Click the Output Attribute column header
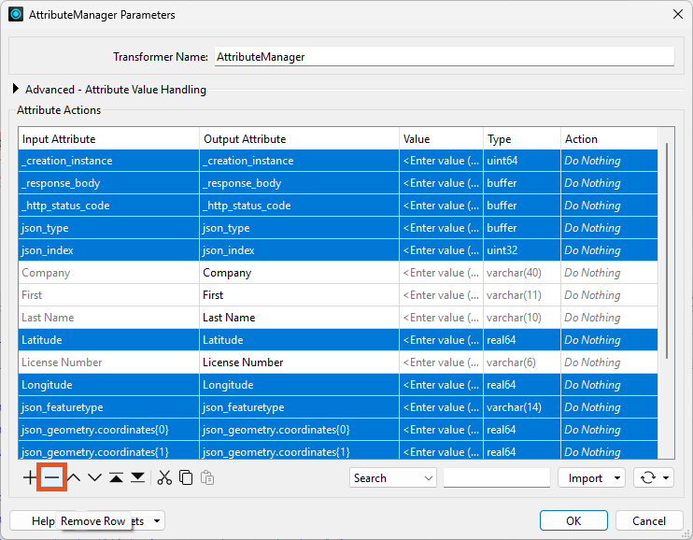 tap(299, 139)
